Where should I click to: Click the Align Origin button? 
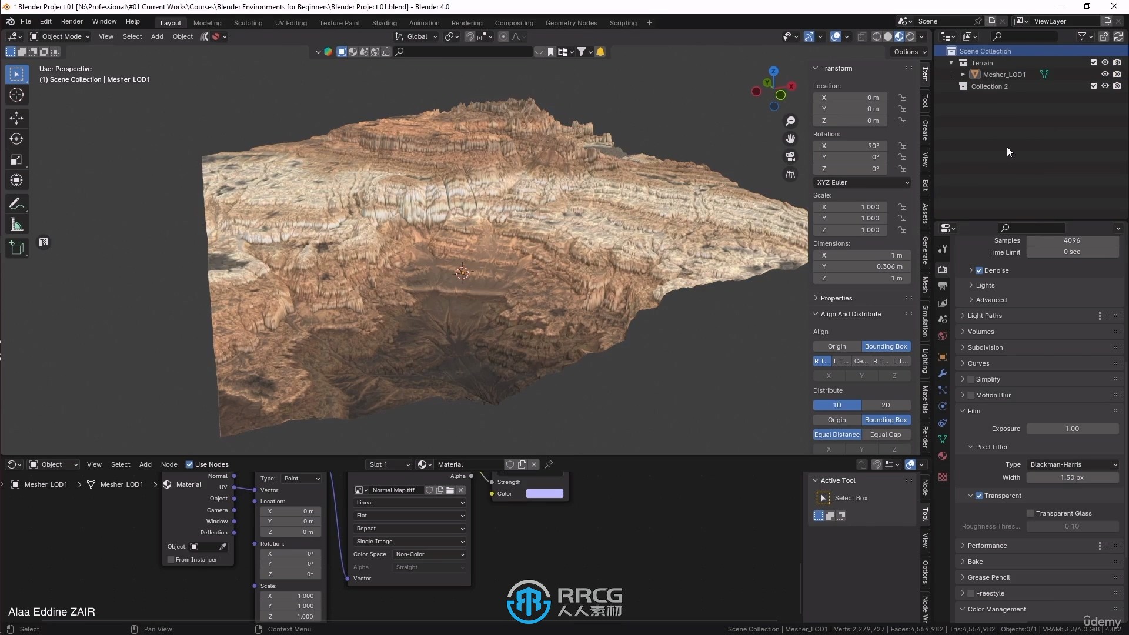(837, 346)
